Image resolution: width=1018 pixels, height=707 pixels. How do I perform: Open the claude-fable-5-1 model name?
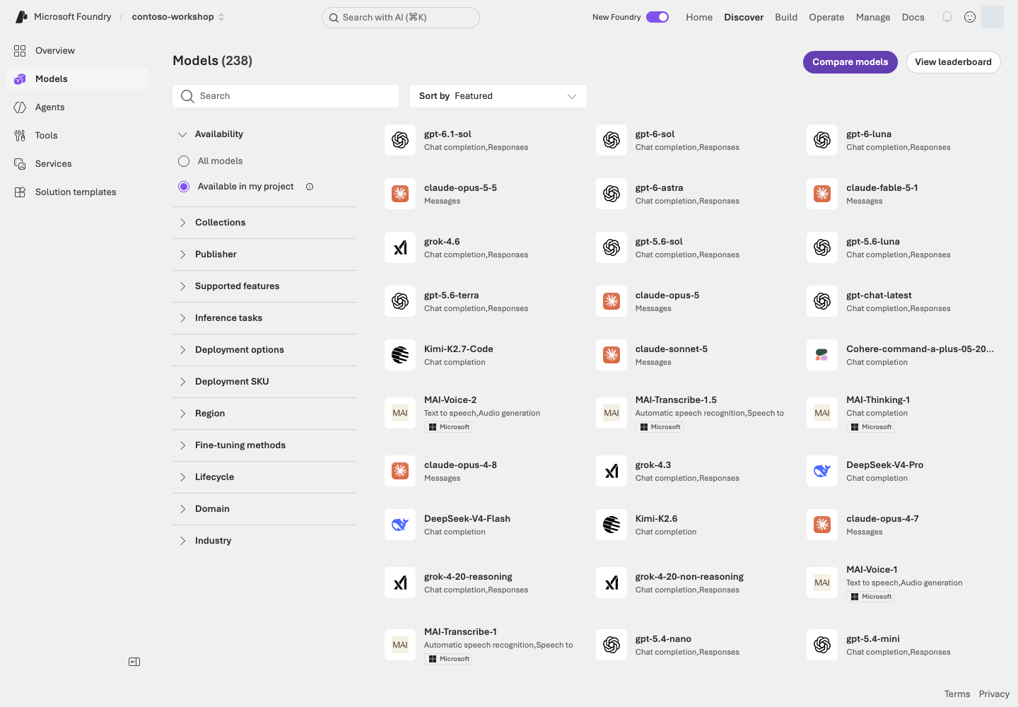[882, 188]
